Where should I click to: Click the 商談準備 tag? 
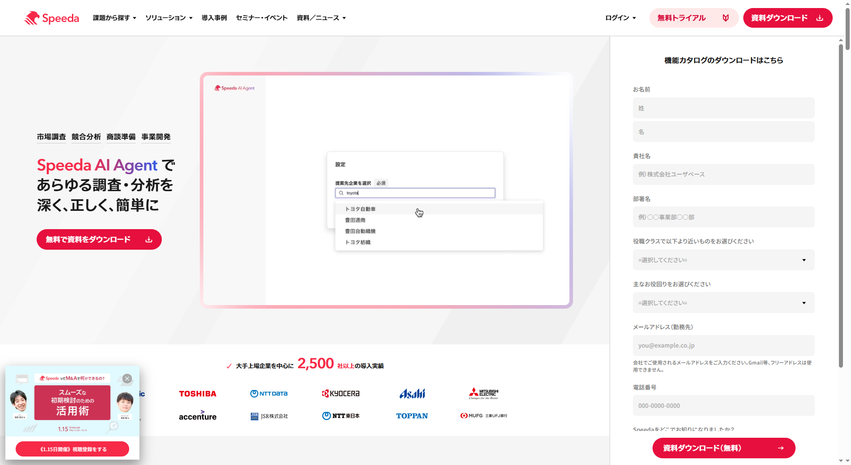[121, 137]
